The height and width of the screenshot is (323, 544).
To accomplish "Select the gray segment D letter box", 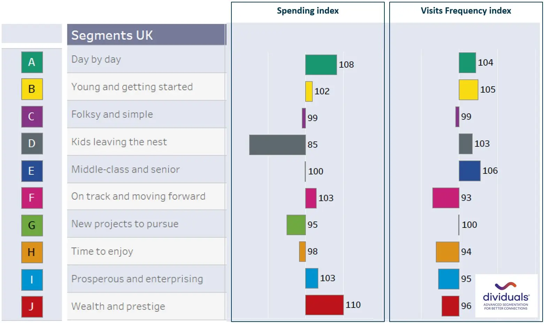I will (32, 143).
